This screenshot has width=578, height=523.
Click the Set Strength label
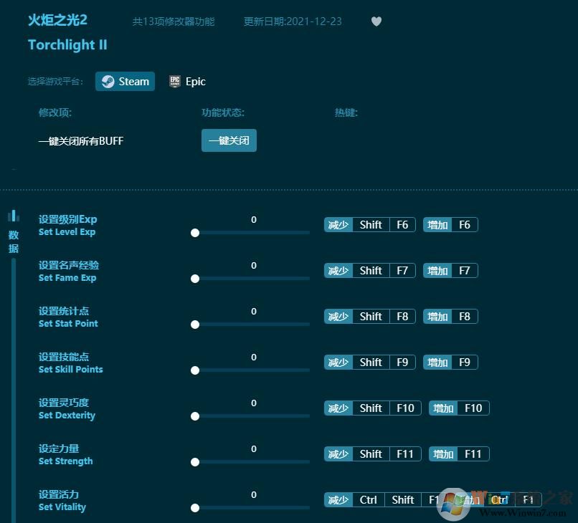[65, 461]
